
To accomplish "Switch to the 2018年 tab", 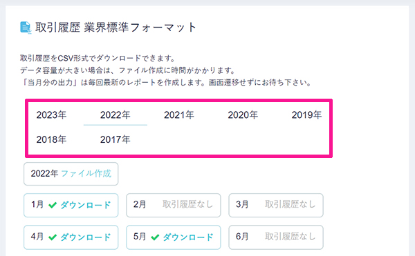I will click(x=51, y=139).
